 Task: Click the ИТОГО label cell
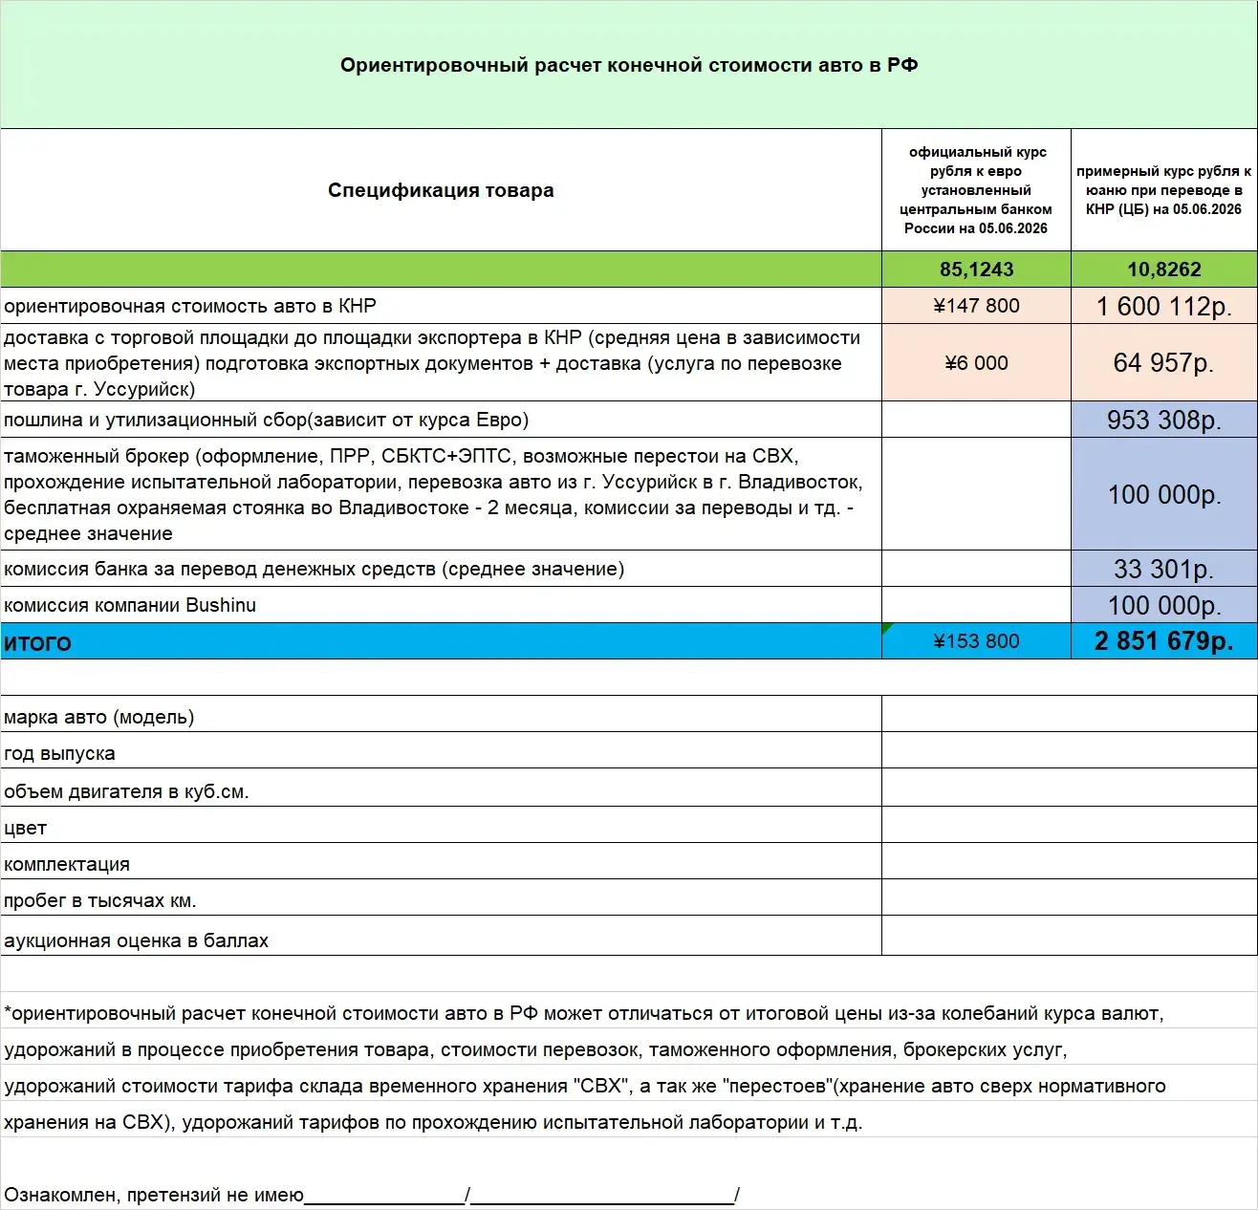[441, 641]
